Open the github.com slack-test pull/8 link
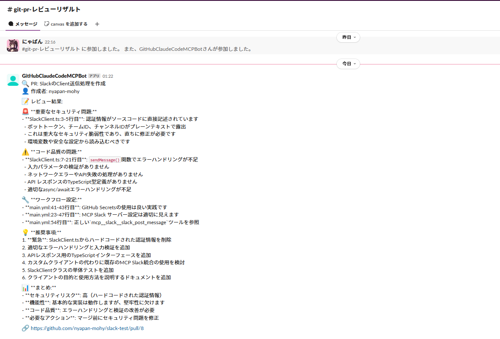The image size is (500, 339). click(87, 328)
